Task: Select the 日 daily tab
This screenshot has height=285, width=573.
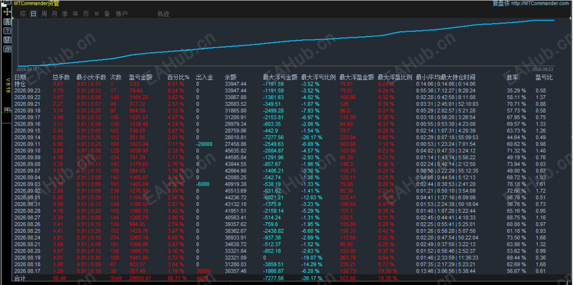Action: [x=33, y=14]
